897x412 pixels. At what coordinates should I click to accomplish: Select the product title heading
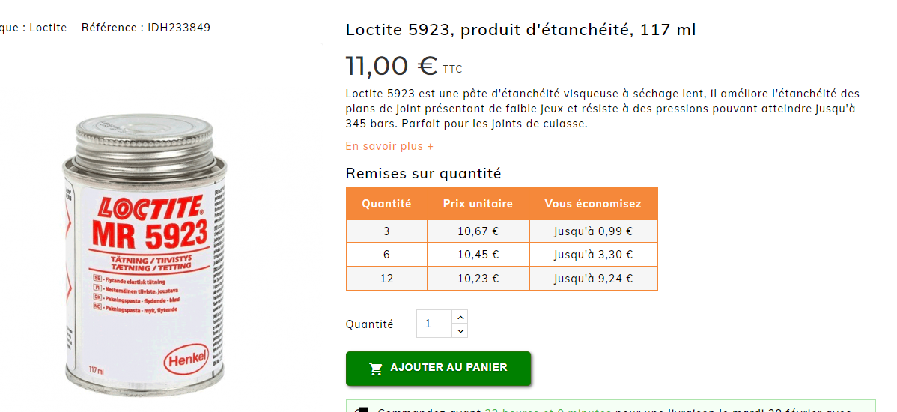pyautogui.click(x=520, y=30)
